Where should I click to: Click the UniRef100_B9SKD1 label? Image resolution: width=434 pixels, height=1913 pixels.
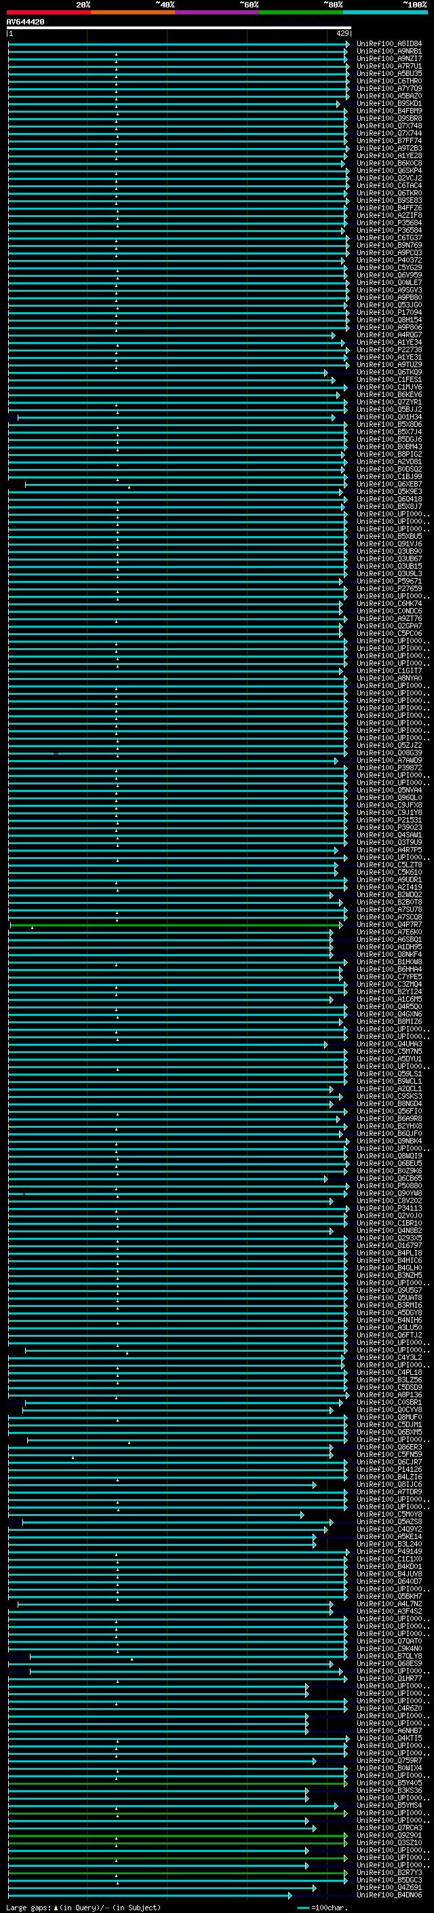tap(389, 103)
